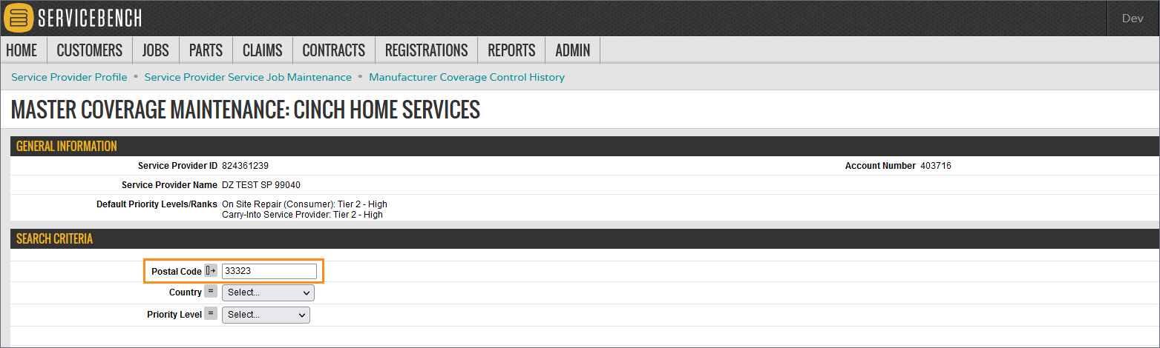Click the ServiceBench wordmark text
The image size is (1160, 348).
(x=90, y=19)
